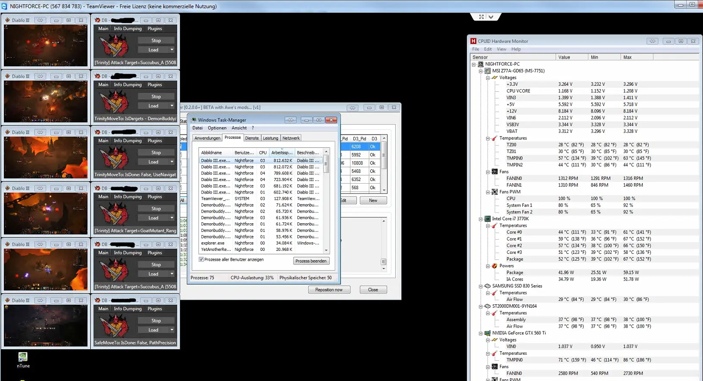Click the SAMSUNG SSD 830 Series drive icon
This screenshot has width=703, height=381.
[487, 286]
